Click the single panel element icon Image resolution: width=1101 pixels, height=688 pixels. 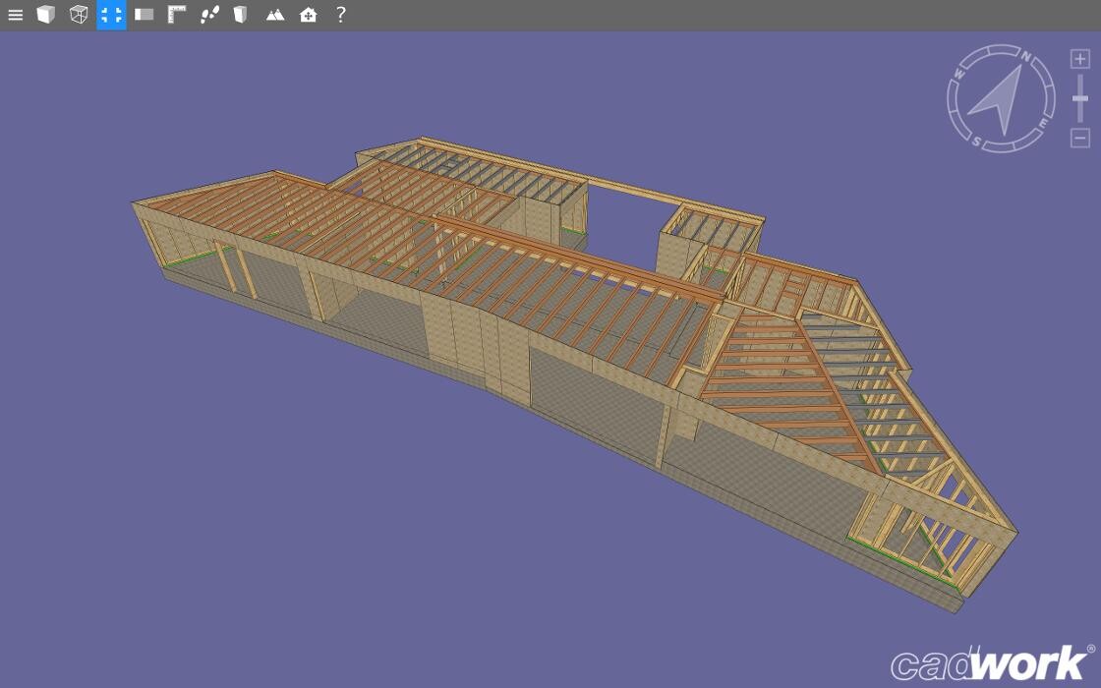click(x=241, y=15)
